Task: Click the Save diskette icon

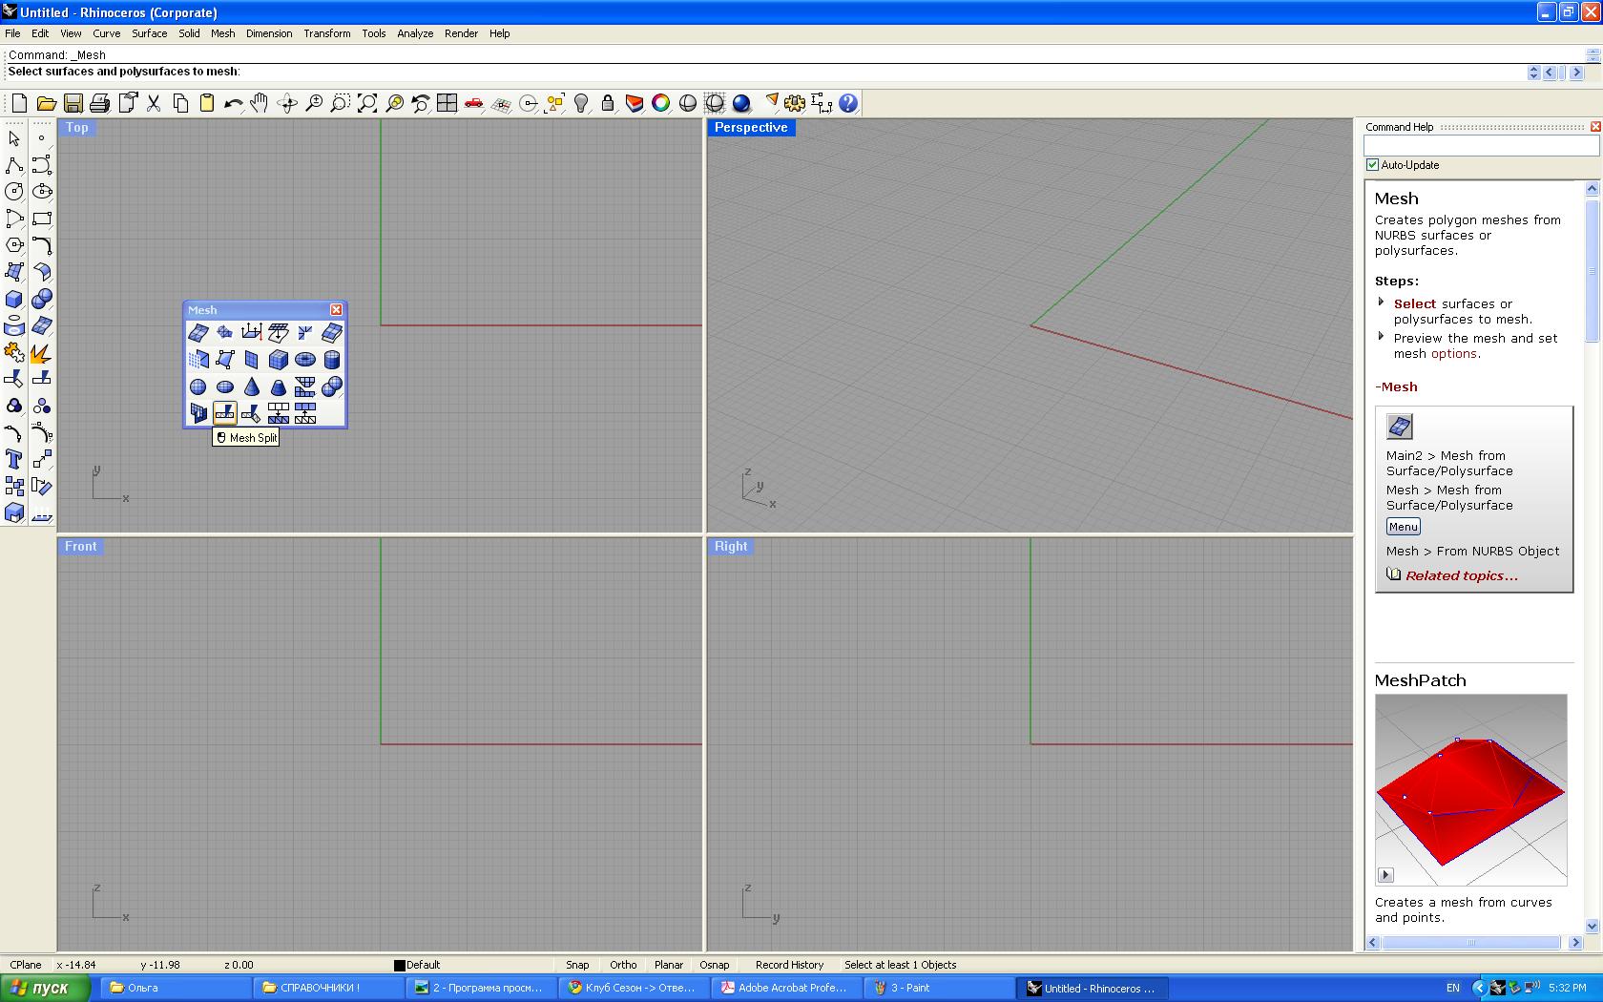Action: (x=73, y=103)
